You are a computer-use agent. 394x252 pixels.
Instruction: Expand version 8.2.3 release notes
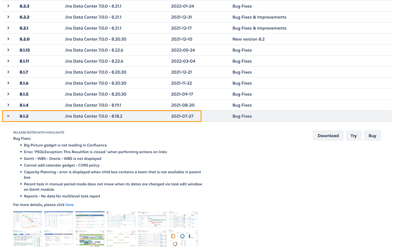tap(8, 6)
